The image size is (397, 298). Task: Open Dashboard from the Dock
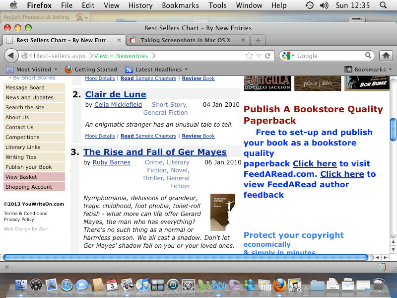point(36,285)
